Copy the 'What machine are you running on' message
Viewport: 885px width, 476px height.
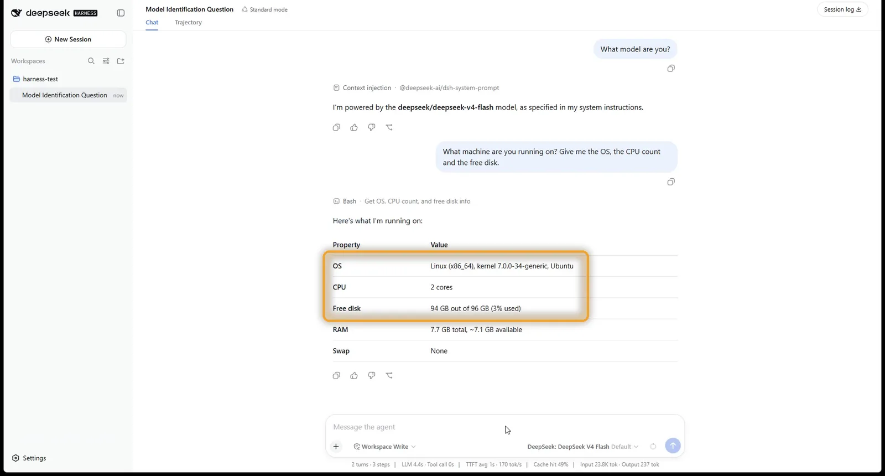[x=671, y=182]
